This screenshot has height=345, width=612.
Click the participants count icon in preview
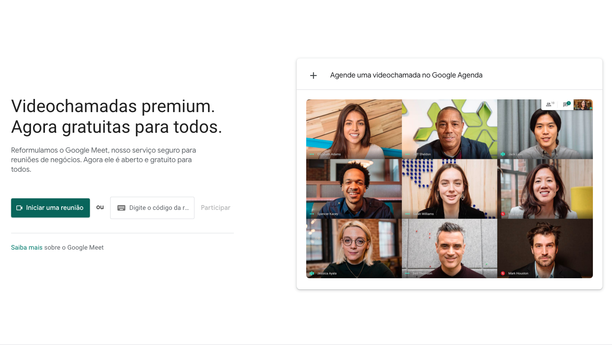[x=550, y=104]
